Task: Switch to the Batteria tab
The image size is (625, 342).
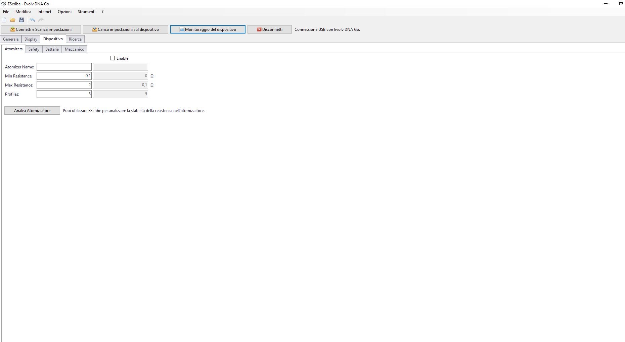Action: [52, 49]
